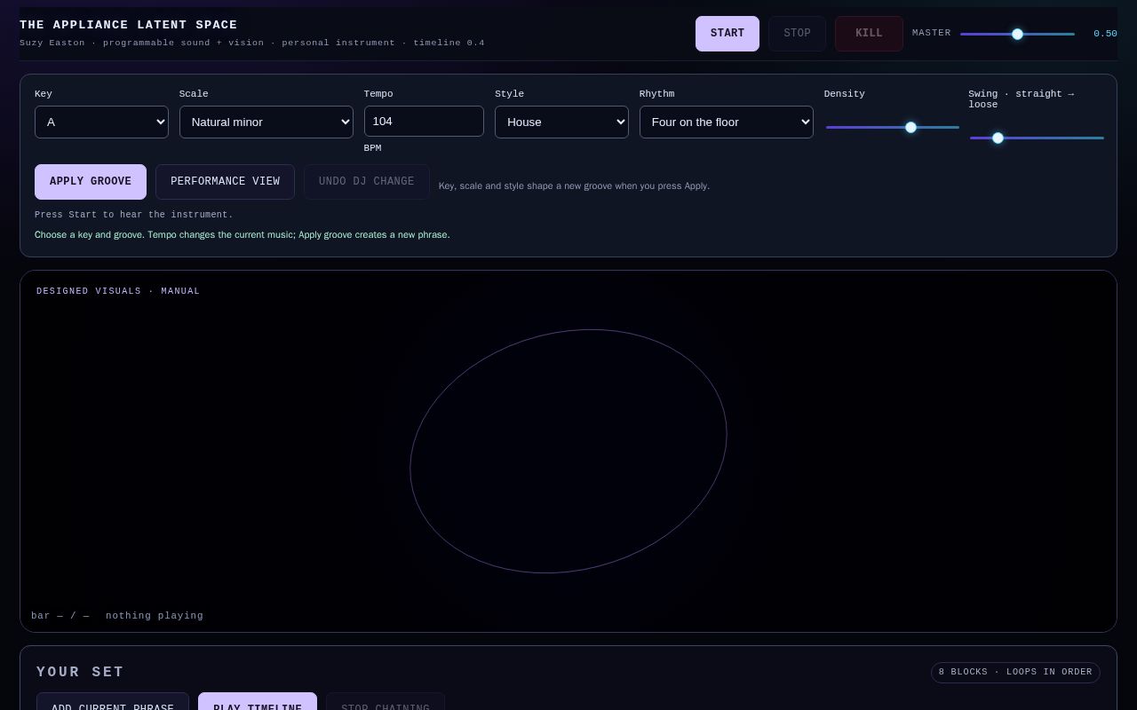Hit the KILL button

pyautogui.click(x=869, y=34)
